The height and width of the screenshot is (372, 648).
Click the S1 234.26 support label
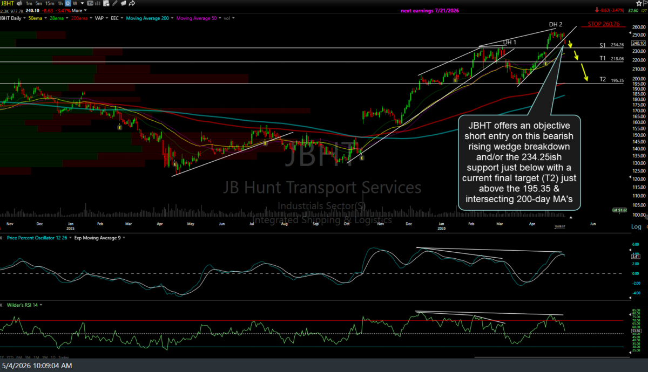pos(612,45)
